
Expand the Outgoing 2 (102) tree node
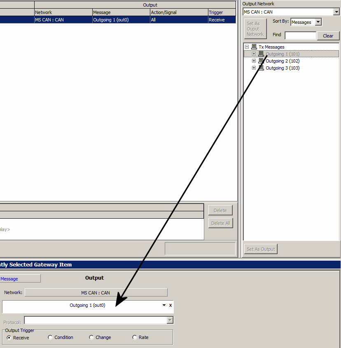tap(254, 61)
